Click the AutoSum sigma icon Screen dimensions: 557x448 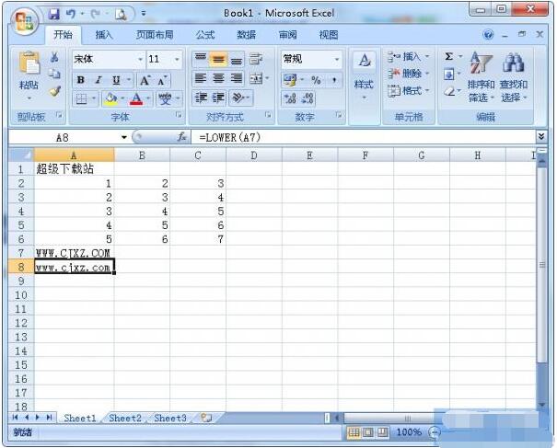tap(449, 56)
